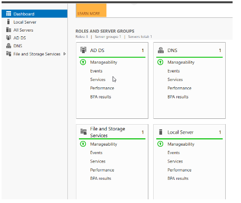This screenshot has height=203, width=241.
Task: Click server count 1 in Local Server tile
Action: (220, 132)
